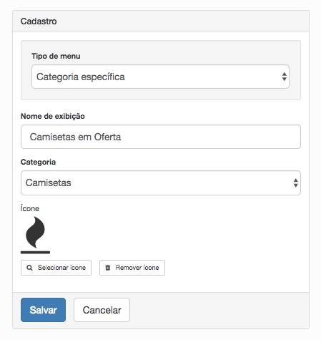Click the dark bar beneath the flame icon
This screenshot has width=321, height=340.
(35, 252)
